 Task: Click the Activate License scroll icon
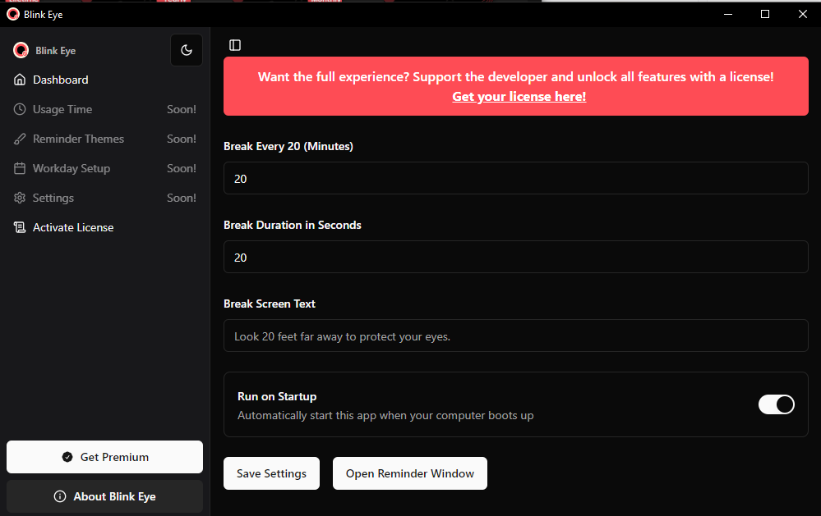pyautogui.click(x=20, y=227)
